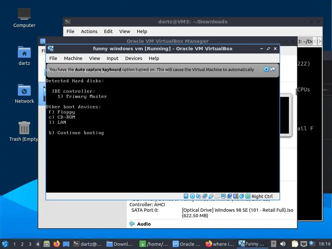Image resolution: width=332 pixels, height=249 pixels.
Task: Select the dartz home folder desktop icon
Action: [x=24, y=56]
